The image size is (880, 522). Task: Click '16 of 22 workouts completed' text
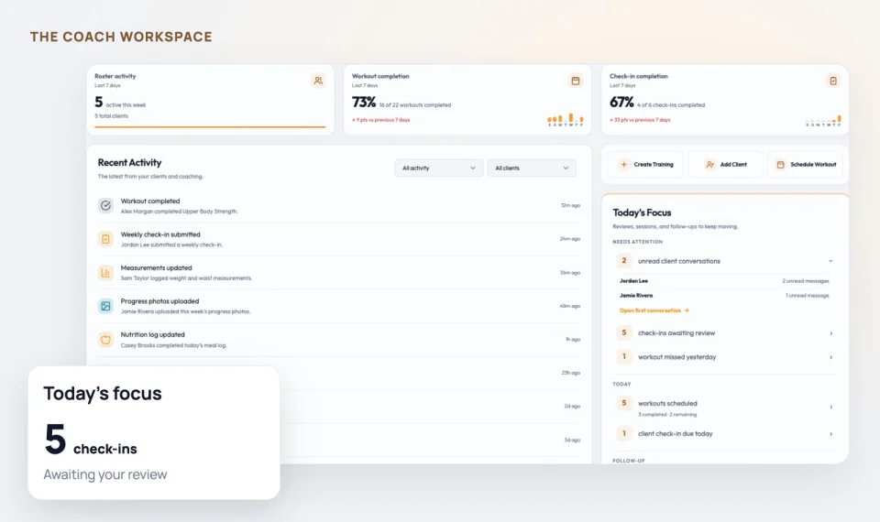pyautogui.click(x=414, y=104)
